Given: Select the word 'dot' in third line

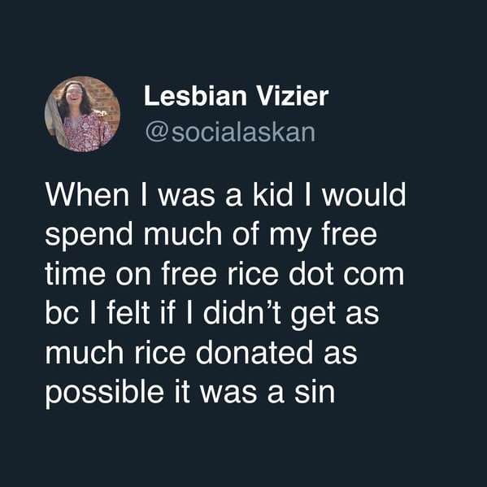Looking at the screenshot, I should point(311,274).
